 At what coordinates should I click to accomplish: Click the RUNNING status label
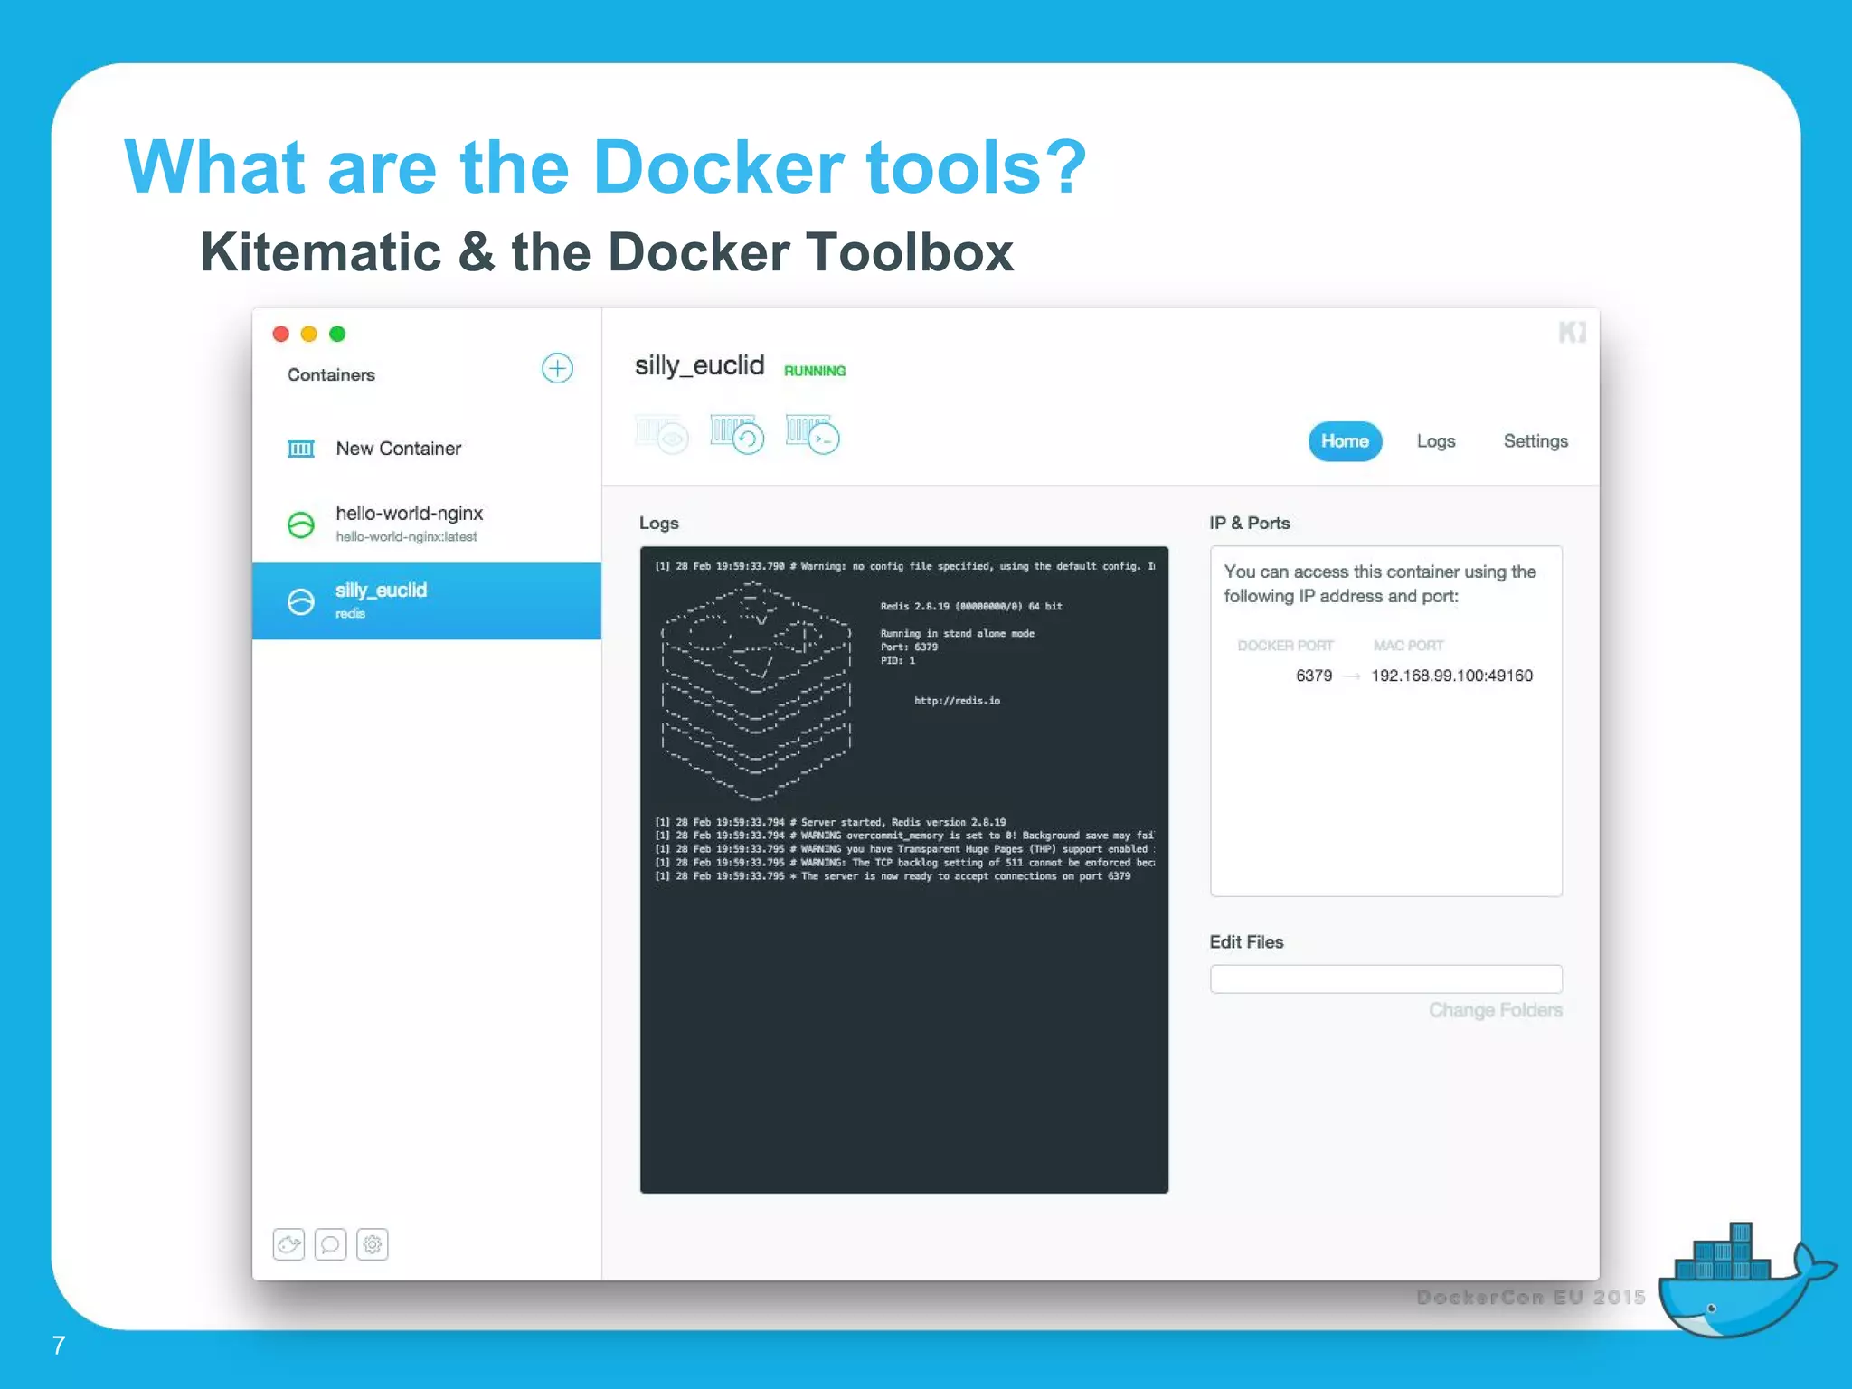coord(814,371)
